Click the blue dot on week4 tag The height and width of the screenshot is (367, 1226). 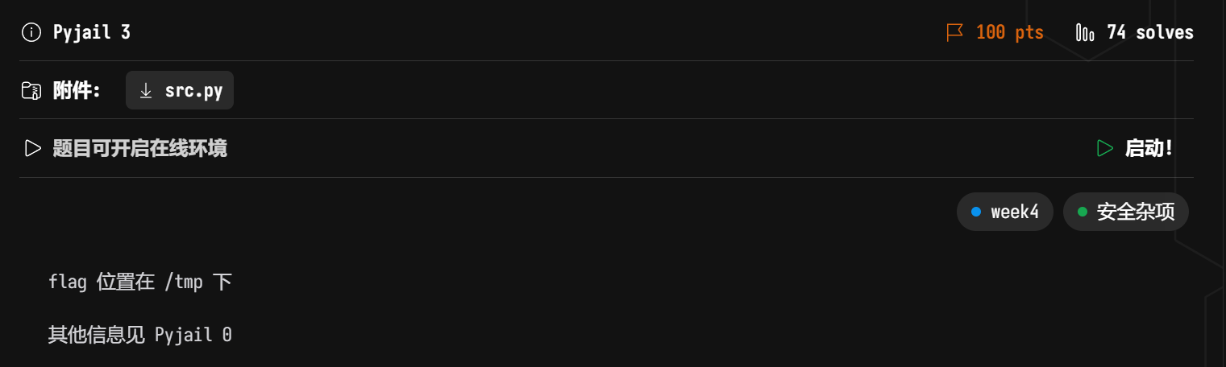[976, 212]
